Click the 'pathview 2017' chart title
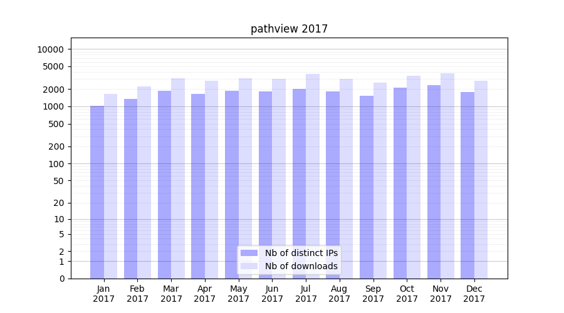Screen dimensions: 564x313 289,29
